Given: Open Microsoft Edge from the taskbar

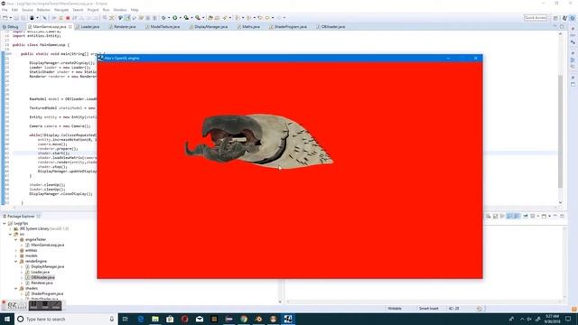Looking at the screenshot, I should click(x=141, y=319).
